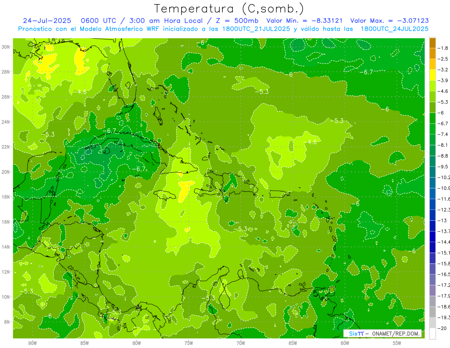The image size is (450, 348).
Task: Click the '-20' colorbar label
Action: pos(443,328)
